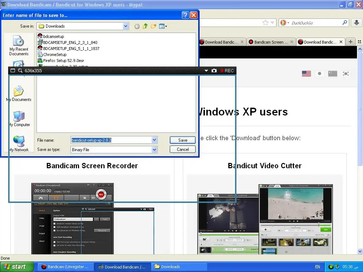Expand the Save in Downloads dropdown
Image resolution: width=363 pixels, height=272 pixels.
pyautogui.click(x=126, y=26)
